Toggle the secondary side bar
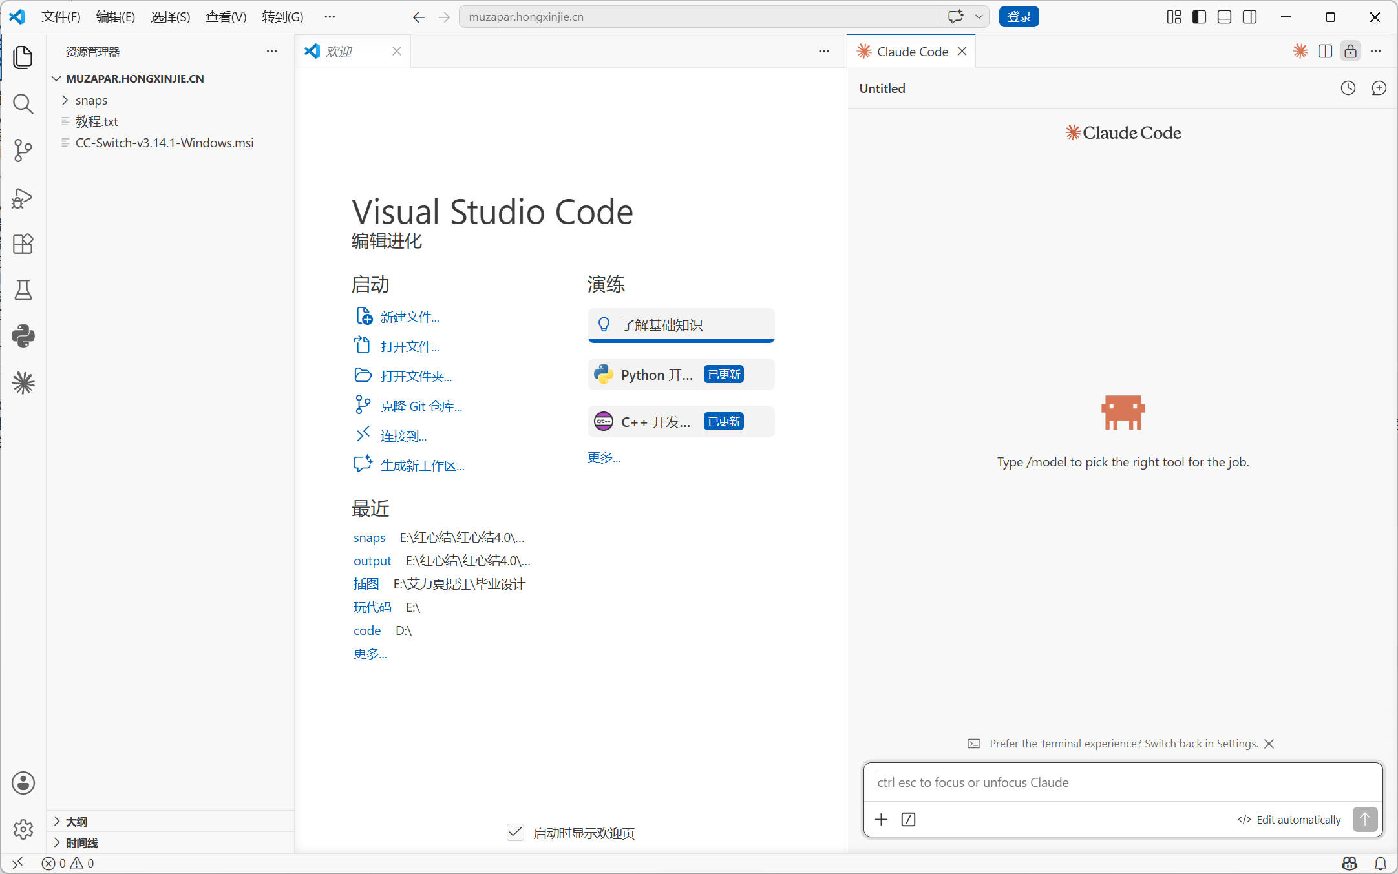This screenshot has height=874, width=1398. tap(1250, 17)
